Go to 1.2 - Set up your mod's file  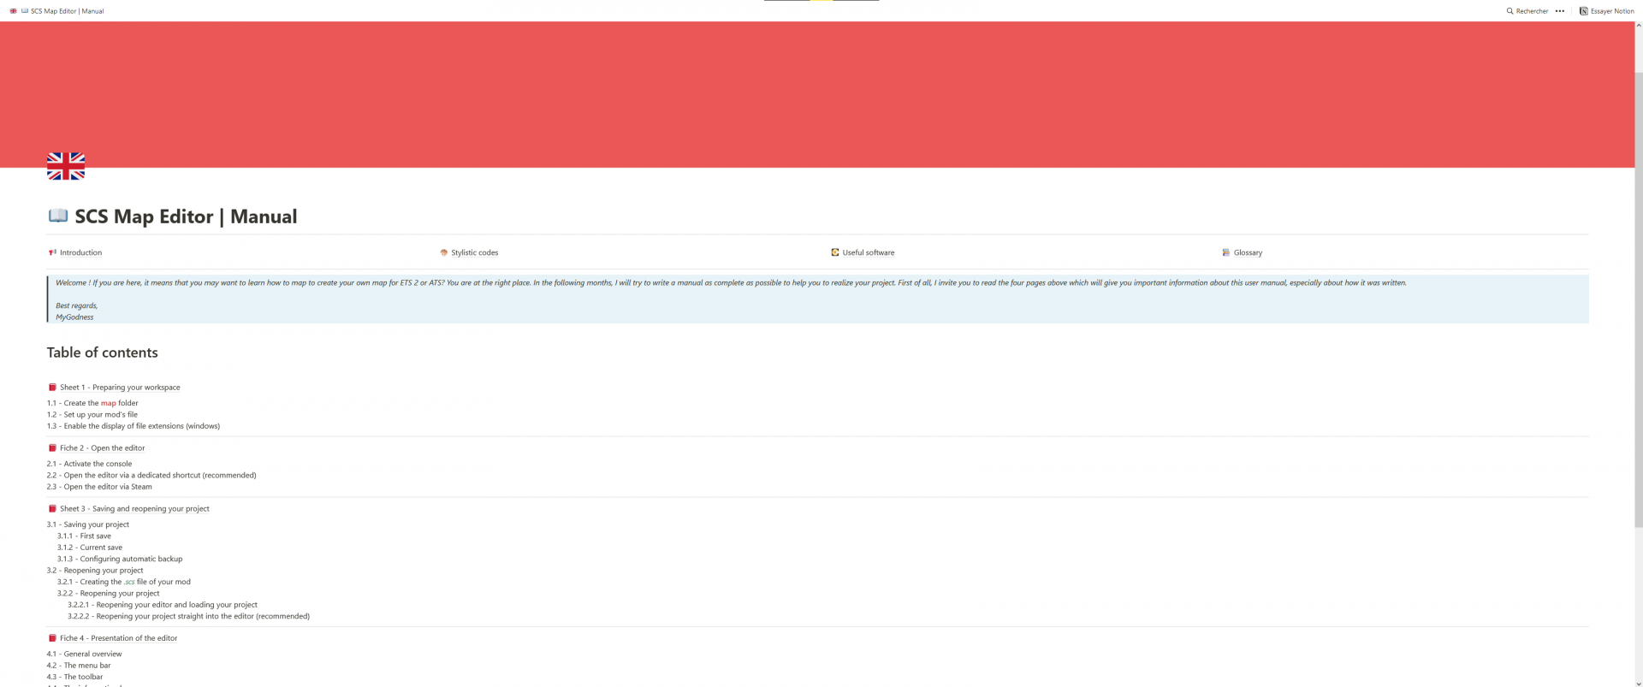(x=92, y=414)
